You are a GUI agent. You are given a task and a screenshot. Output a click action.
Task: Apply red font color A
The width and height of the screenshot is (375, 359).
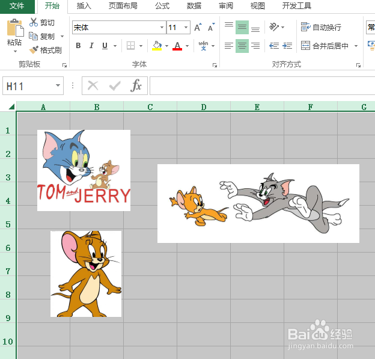click(177, 46)
